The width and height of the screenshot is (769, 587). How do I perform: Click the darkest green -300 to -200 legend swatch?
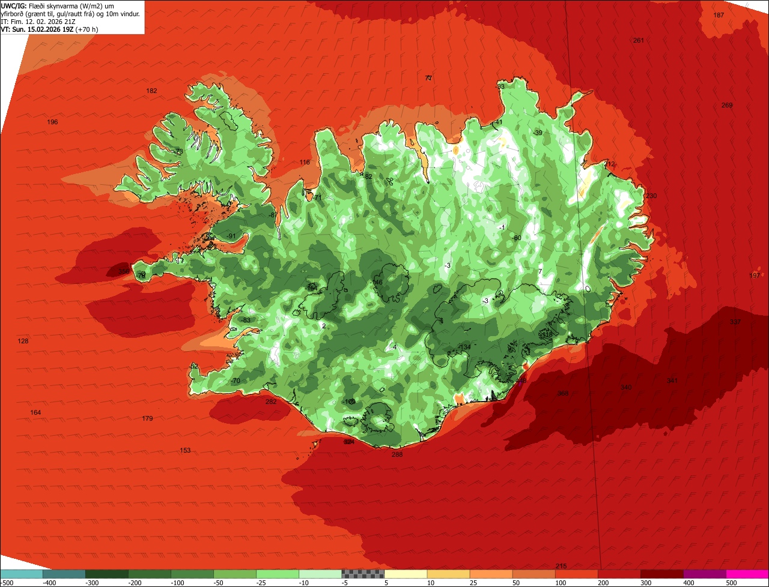click(106, 574)
